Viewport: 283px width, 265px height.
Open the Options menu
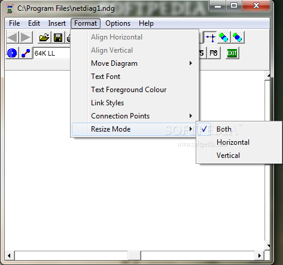[x=118, y=23]
